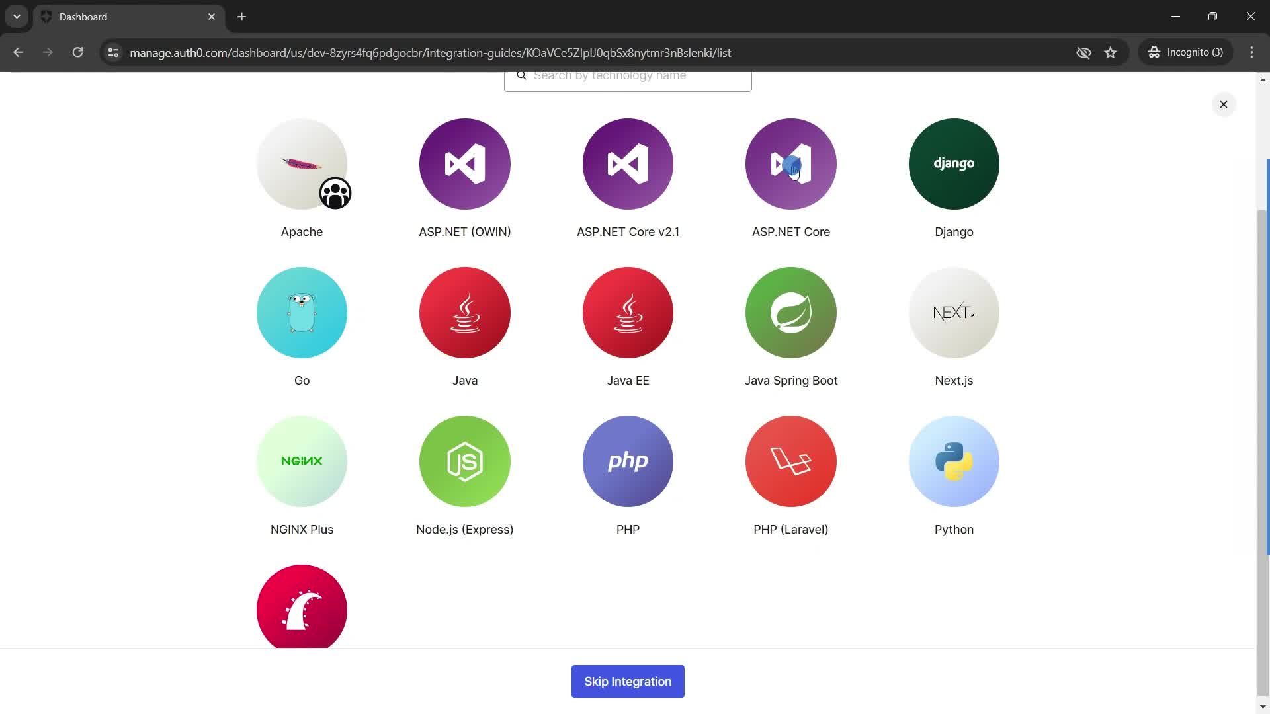The width and height of the screenshot is (1270, 714).
Task: Pick the ASP.NET Core v2.1 icon
Action: point(628,164)
